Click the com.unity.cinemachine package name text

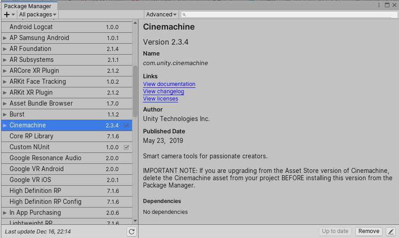click(x=175, y=63)
